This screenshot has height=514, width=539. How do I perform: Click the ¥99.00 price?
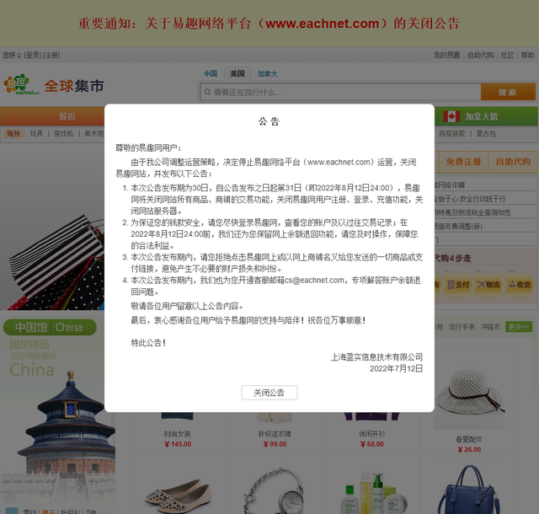click(275, 444)
